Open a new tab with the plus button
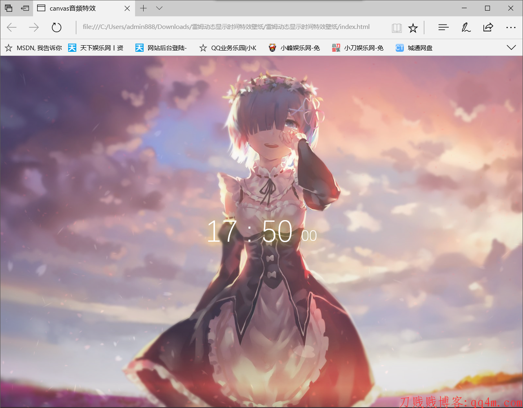The width and height of the screenshot is (523, 408). [143, 8]
